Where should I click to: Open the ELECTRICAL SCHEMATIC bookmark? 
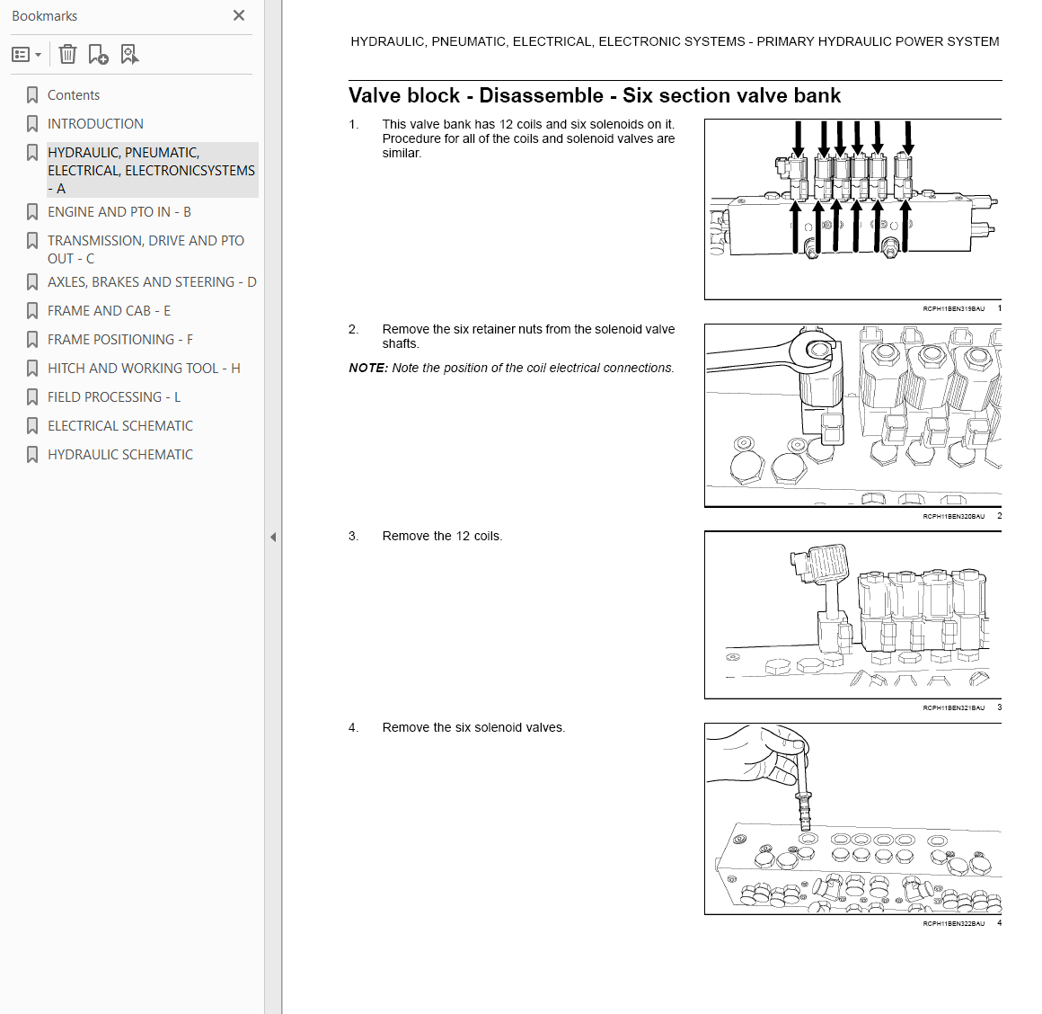(120, 425)
